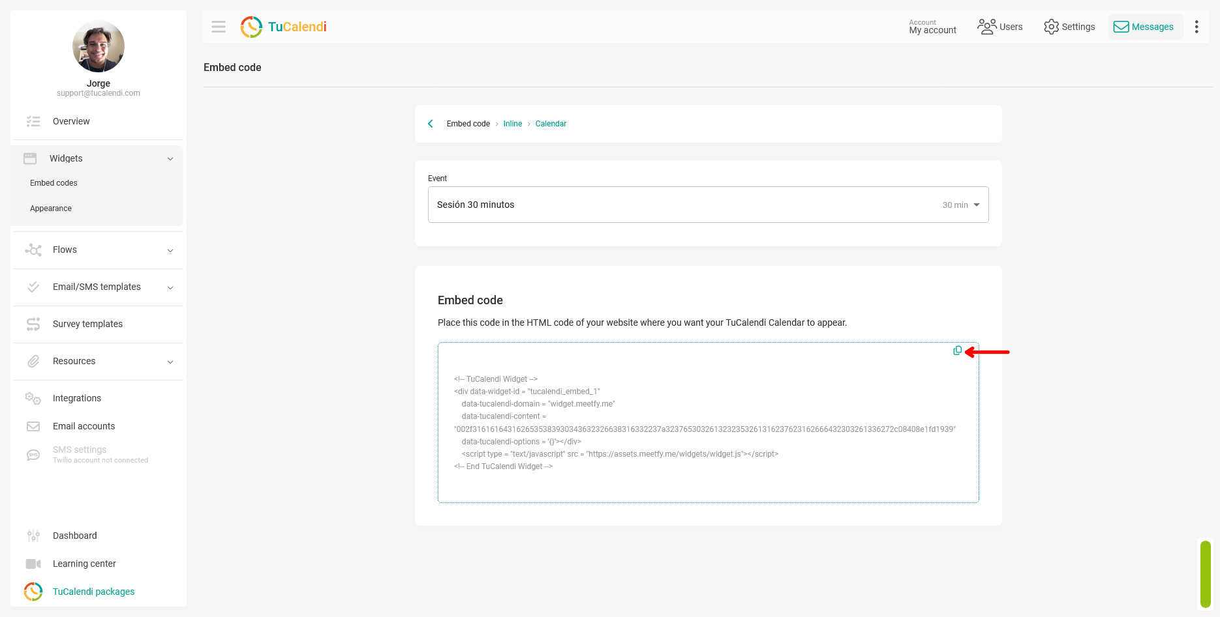The image size is (1220, 617).
Task: Toggle the hamburger sidebar menu
Action: coord(219,27)
